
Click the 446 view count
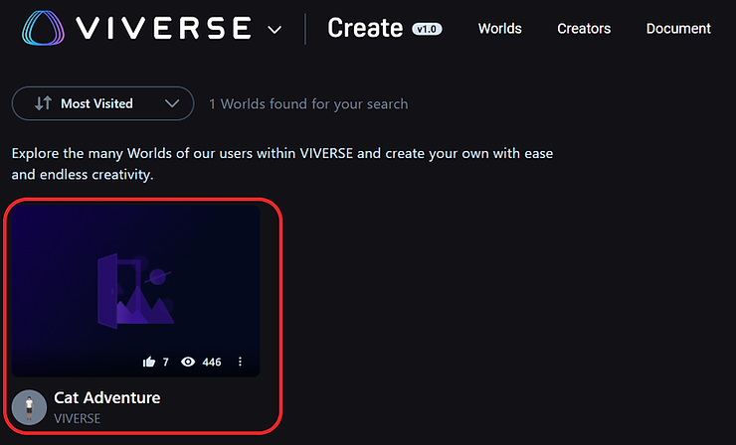[x=212, y=362]
